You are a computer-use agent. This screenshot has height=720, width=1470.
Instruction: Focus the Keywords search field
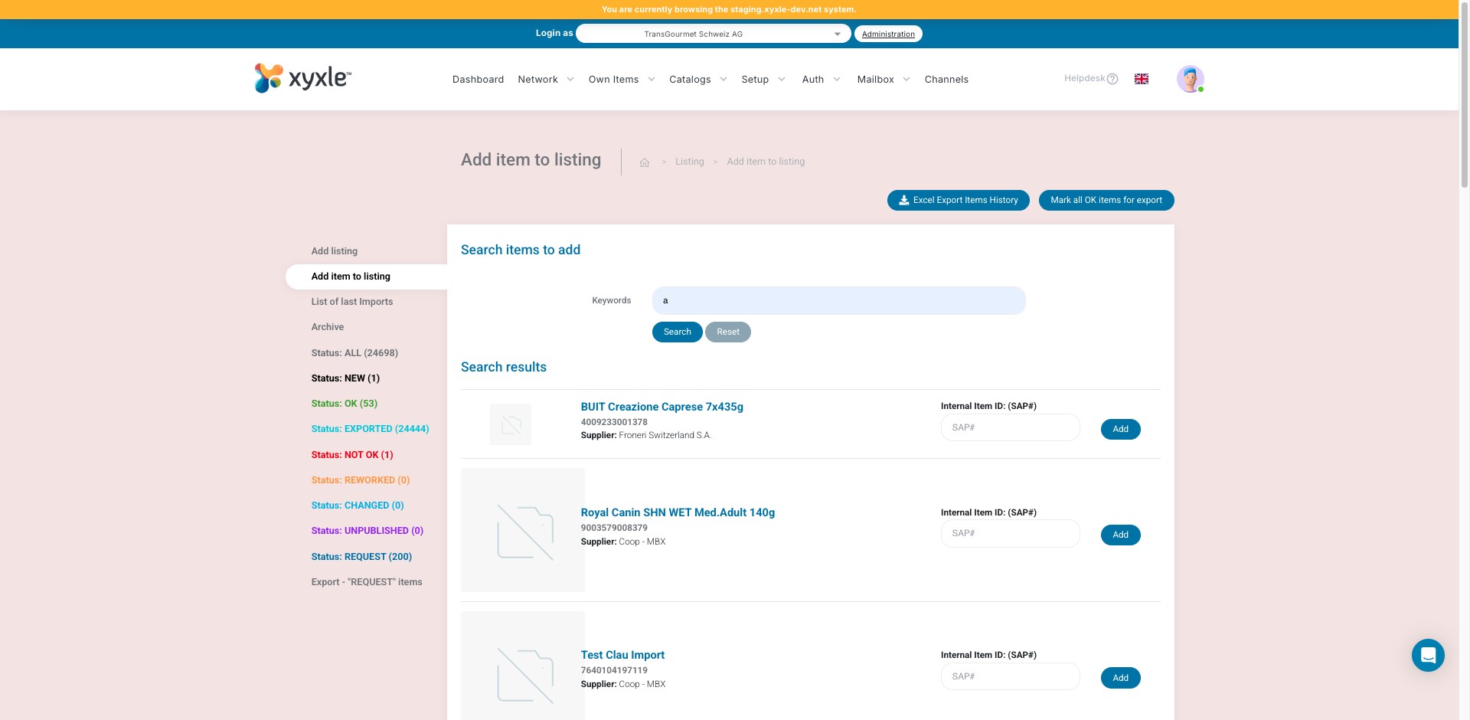(x=838, y=301)
